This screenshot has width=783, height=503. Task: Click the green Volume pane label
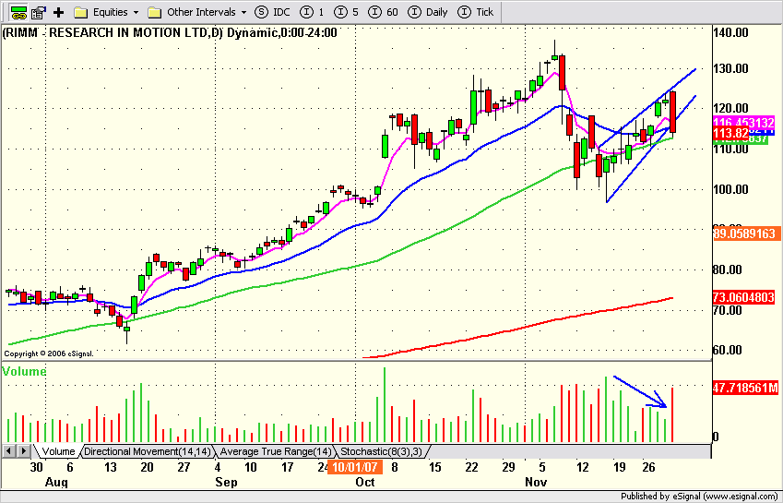click(24, 372)
